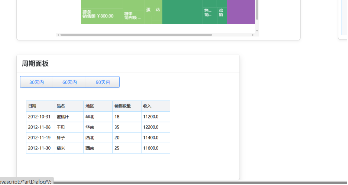Select the 烤... treemap cell

coord(210,15)
